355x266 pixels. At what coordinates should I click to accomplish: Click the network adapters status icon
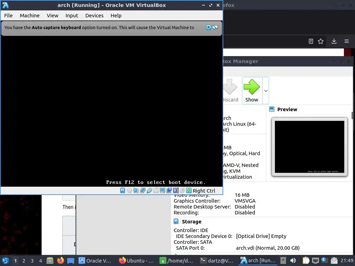coord(142,190)
